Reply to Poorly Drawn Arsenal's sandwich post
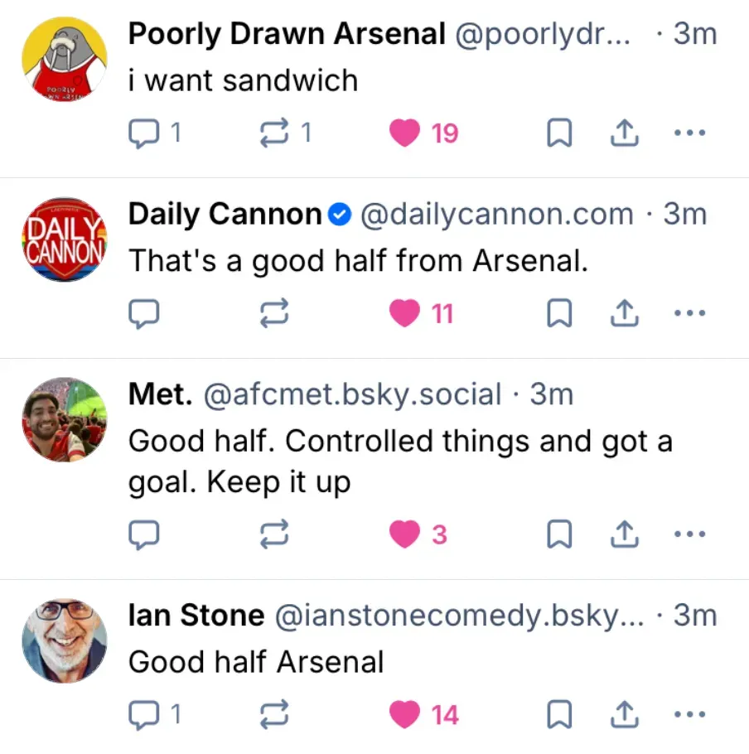 pyautogui.click(x=145, y=133)
